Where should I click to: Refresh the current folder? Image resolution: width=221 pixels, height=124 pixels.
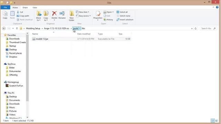pos(195,28)
